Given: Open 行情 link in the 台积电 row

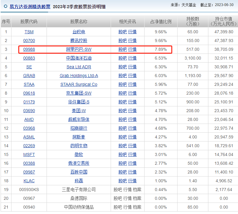Looking at the screenshot, I should 132,32.
